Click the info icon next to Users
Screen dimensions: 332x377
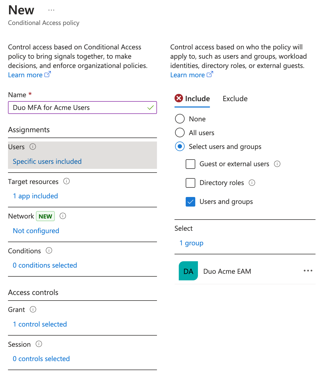[33, 147]
